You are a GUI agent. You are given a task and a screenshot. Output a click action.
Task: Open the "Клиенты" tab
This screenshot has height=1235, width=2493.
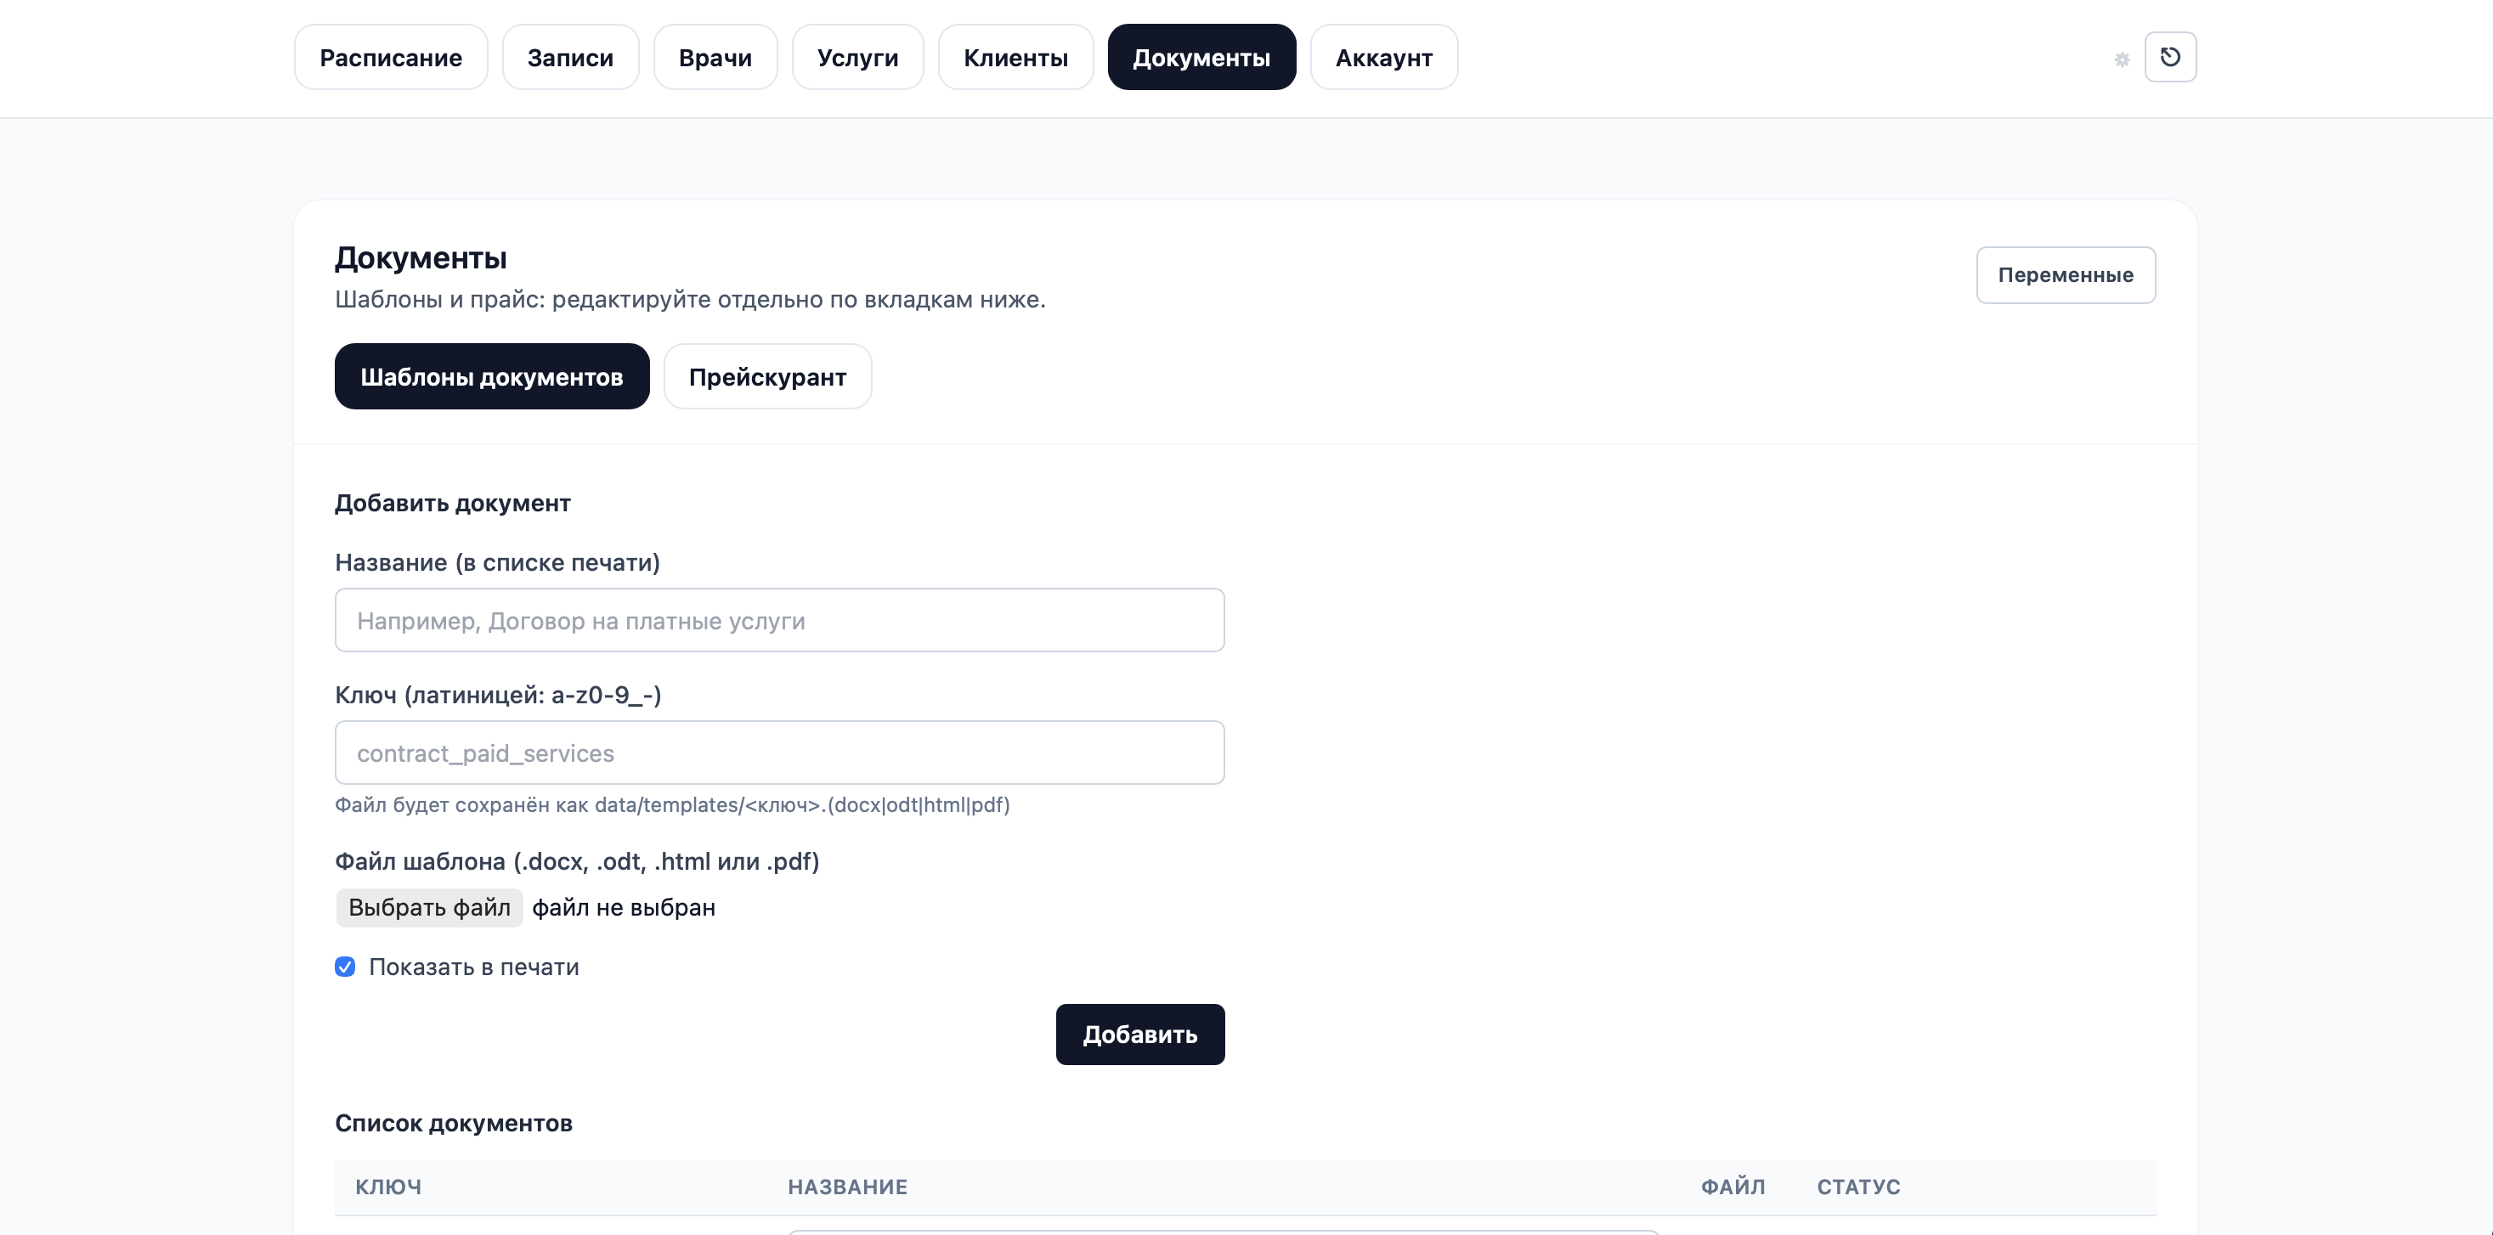coord(1015,57)
